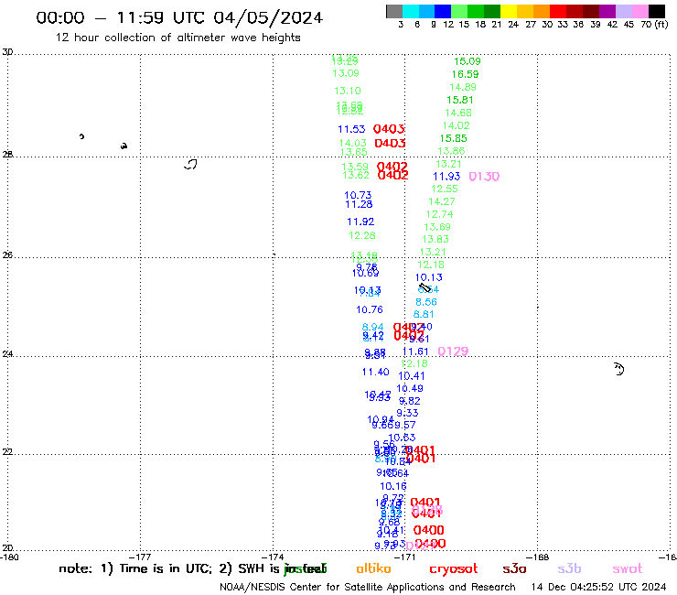Click wave height value 15.85
Viewport: 677px width, 595px height.
(x=454, y=138)
